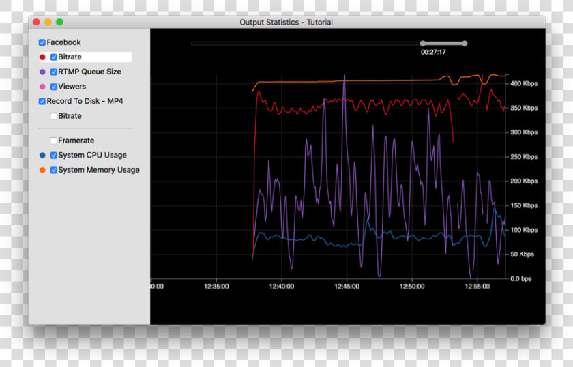
Task: Click the 200 Kbps axis label
Action: pos(524,181)
